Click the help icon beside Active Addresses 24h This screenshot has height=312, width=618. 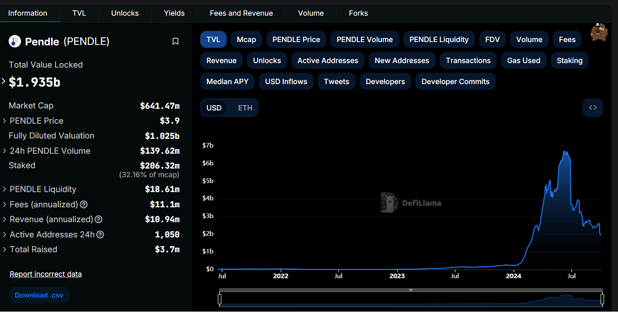(x=100, y=235)
